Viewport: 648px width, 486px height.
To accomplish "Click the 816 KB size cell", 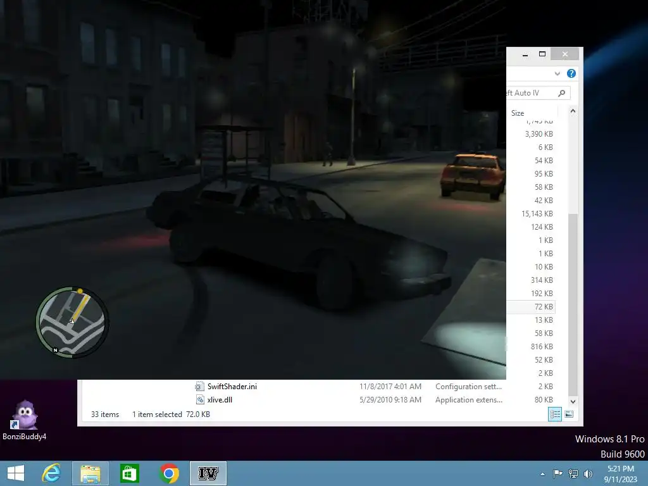I will coord(542,346).
